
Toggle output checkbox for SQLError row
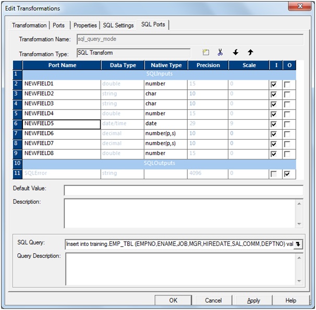(x=287, y=174)
